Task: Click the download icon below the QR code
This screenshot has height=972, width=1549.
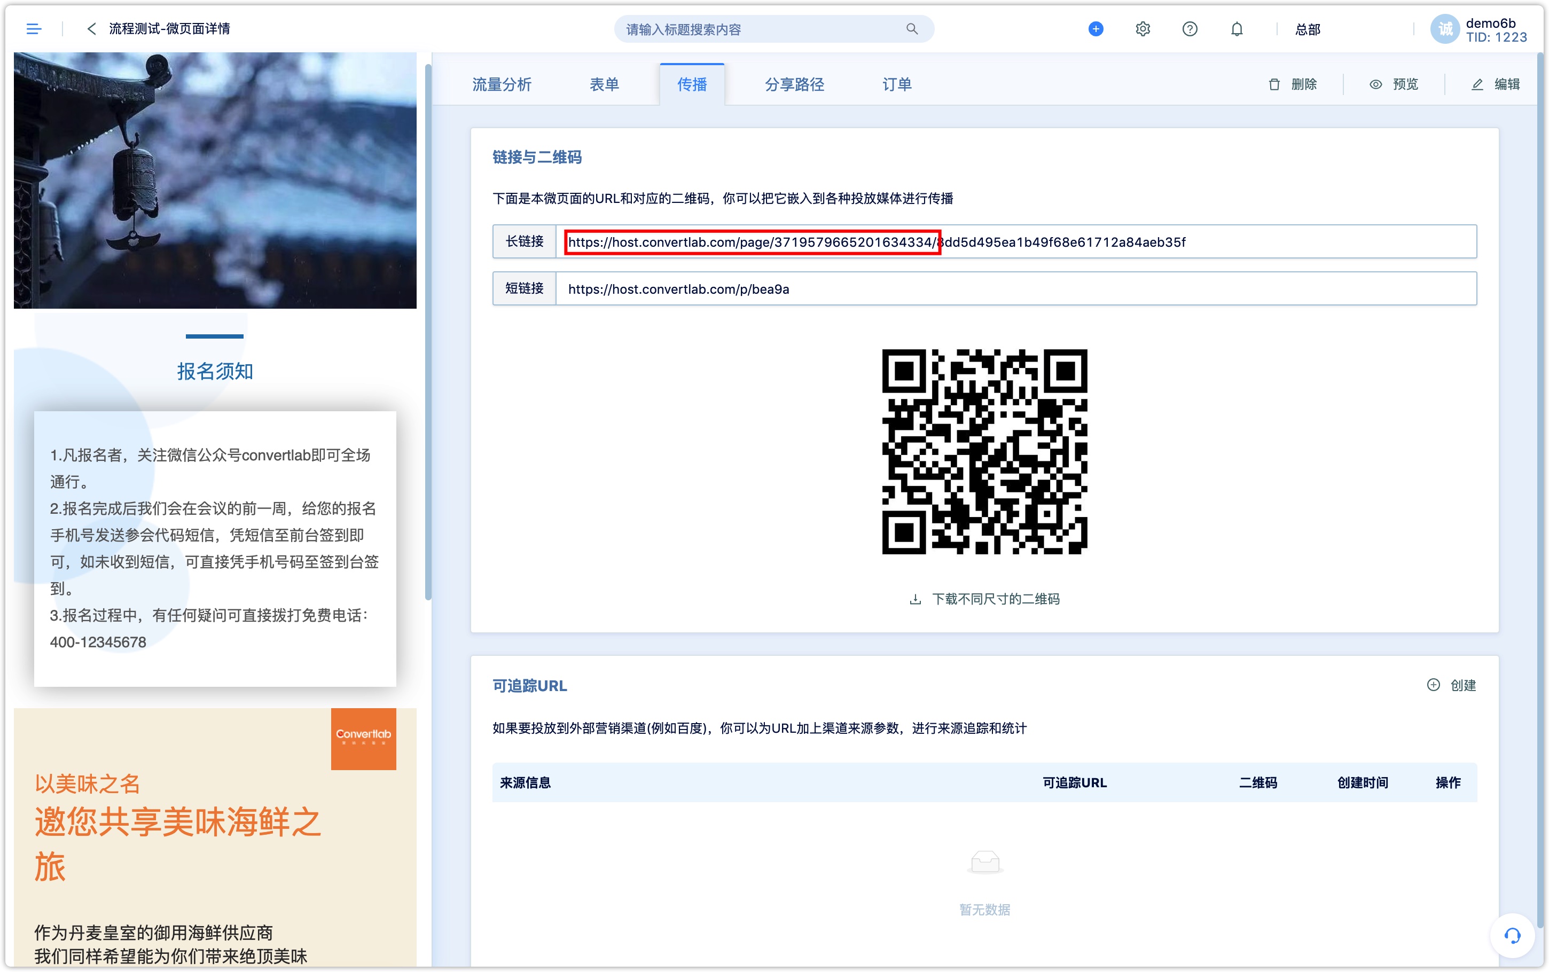Action: 914,599
